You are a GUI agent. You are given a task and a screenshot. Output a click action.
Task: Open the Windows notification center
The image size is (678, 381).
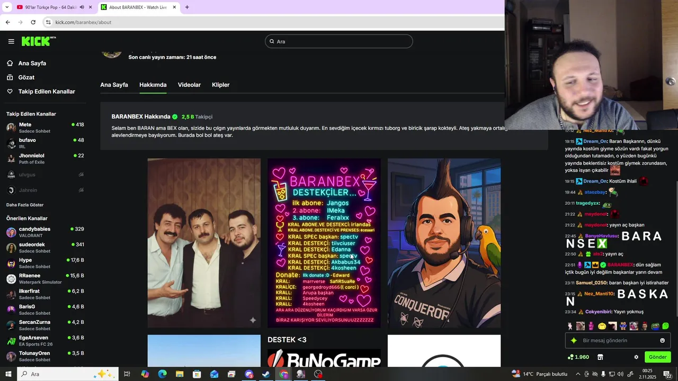[668, 374]
